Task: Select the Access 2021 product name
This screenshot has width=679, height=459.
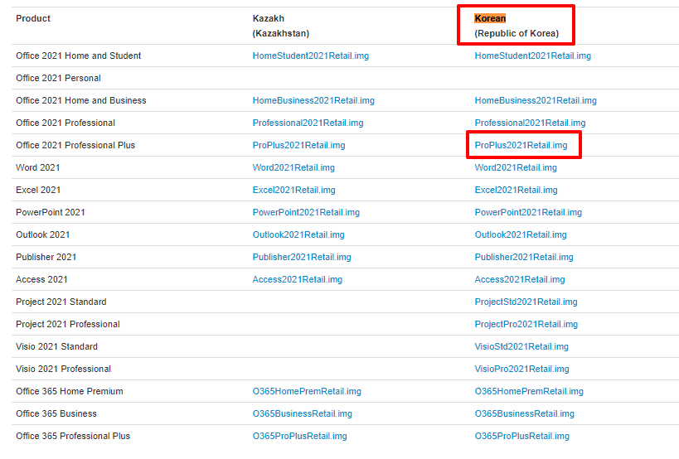Action: [x=41, y=279]
